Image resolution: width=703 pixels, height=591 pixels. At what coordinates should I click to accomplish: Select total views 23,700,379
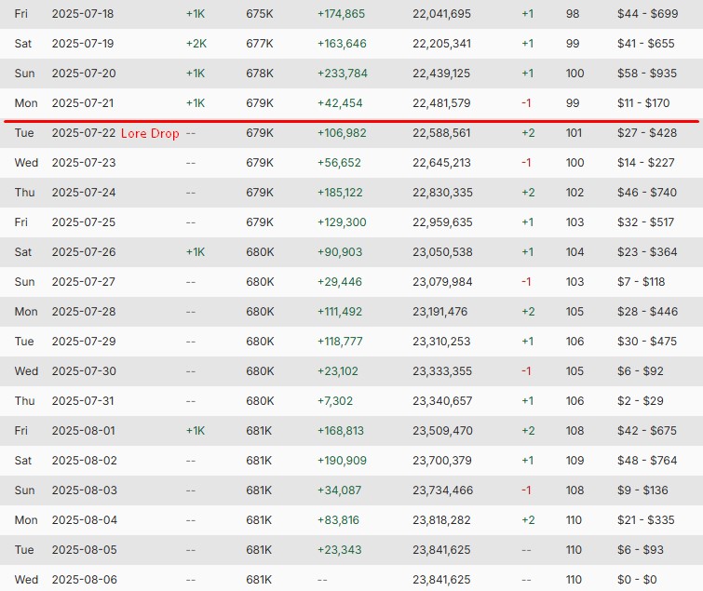click(442, 461)
